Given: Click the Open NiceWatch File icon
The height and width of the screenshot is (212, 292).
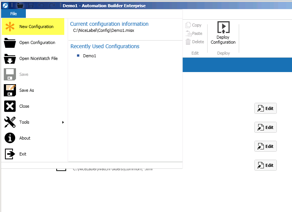Looking at the screenshot, I should 10,58.
